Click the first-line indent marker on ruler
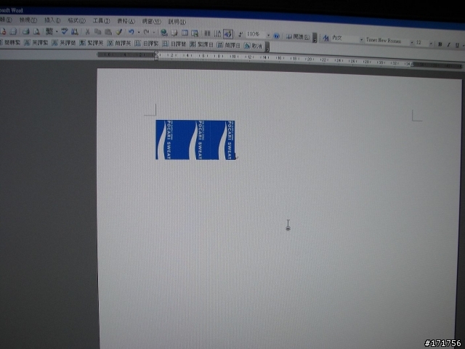This screenshot has height=349, width=465. [156, 53]
